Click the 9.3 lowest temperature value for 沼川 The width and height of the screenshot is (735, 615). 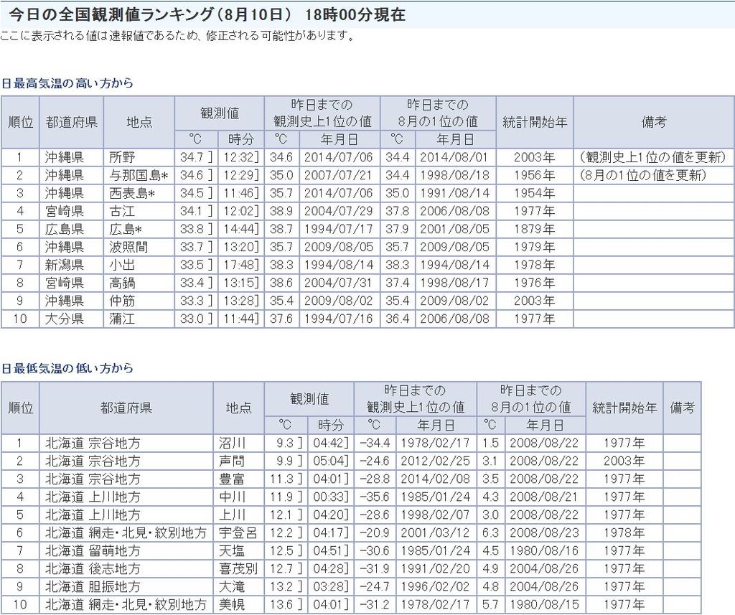284,443
